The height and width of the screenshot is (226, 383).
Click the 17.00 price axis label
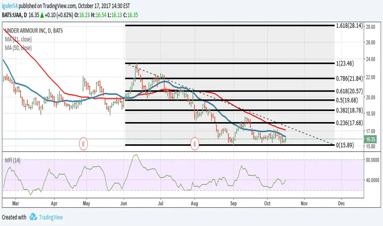370,131
